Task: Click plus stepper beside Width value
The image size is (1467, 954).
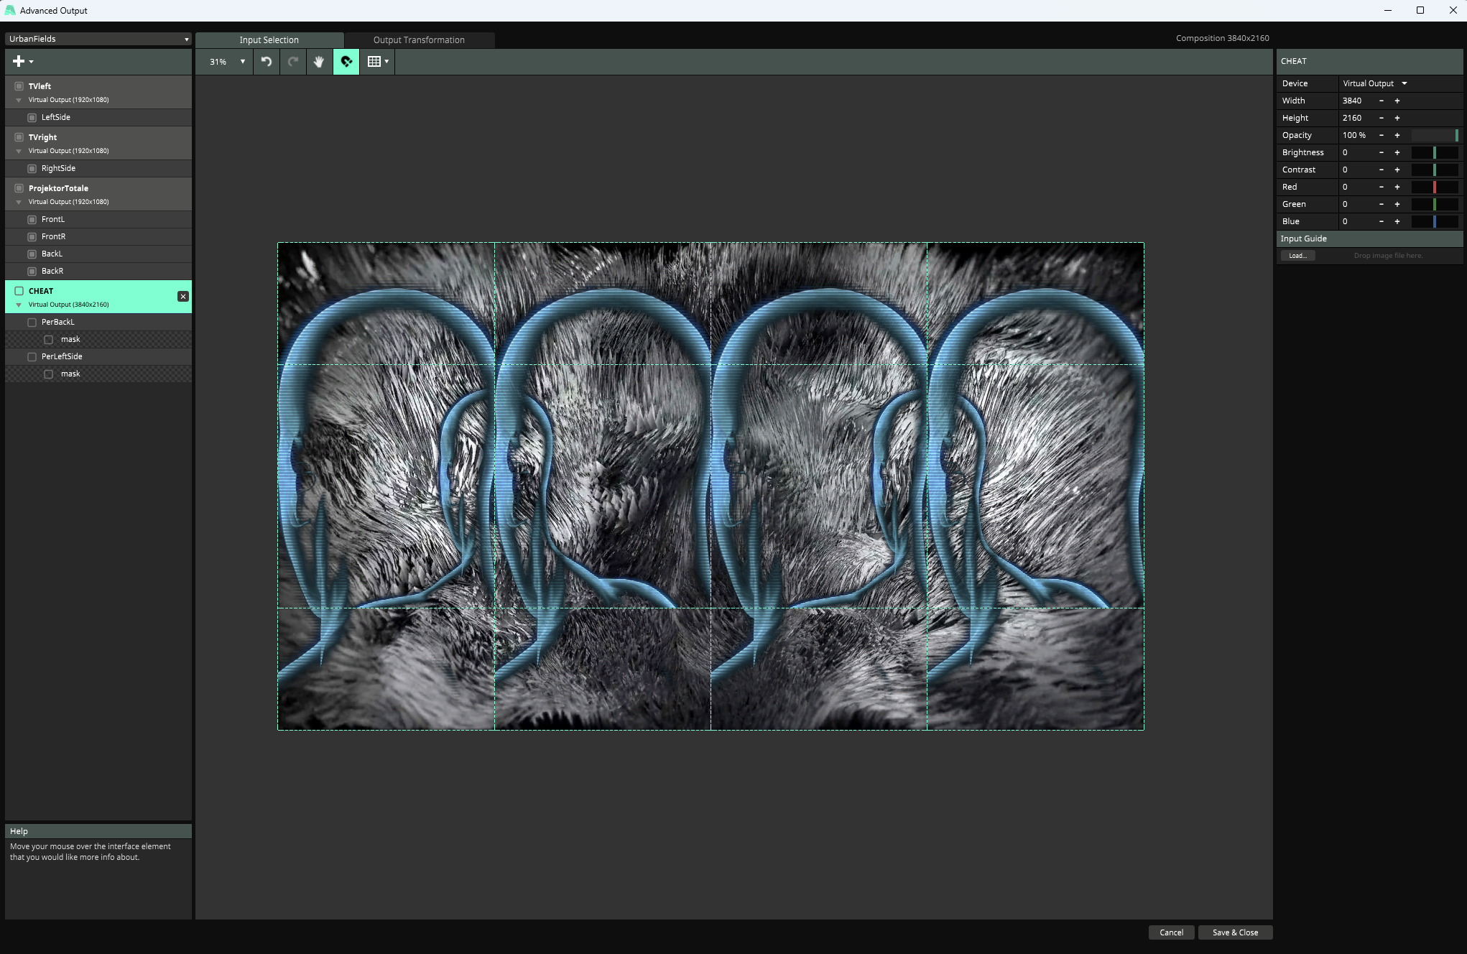Action: [1397, 101]
